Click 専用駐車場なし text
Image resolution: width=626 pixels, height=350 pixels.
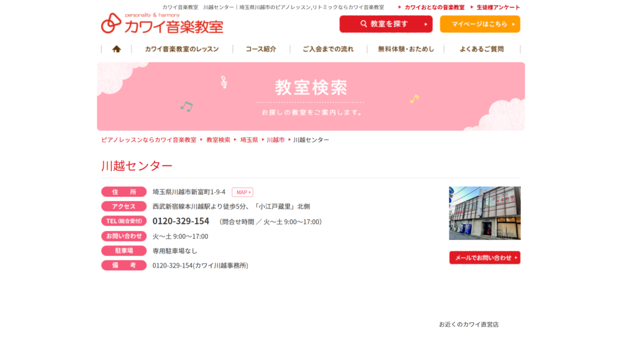pyautogui.click(x=175, y=251)
